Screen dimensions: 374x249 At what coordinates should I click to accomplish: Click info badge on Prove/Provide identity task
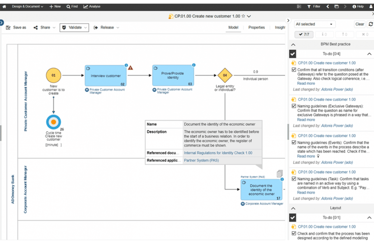(194, 65)
